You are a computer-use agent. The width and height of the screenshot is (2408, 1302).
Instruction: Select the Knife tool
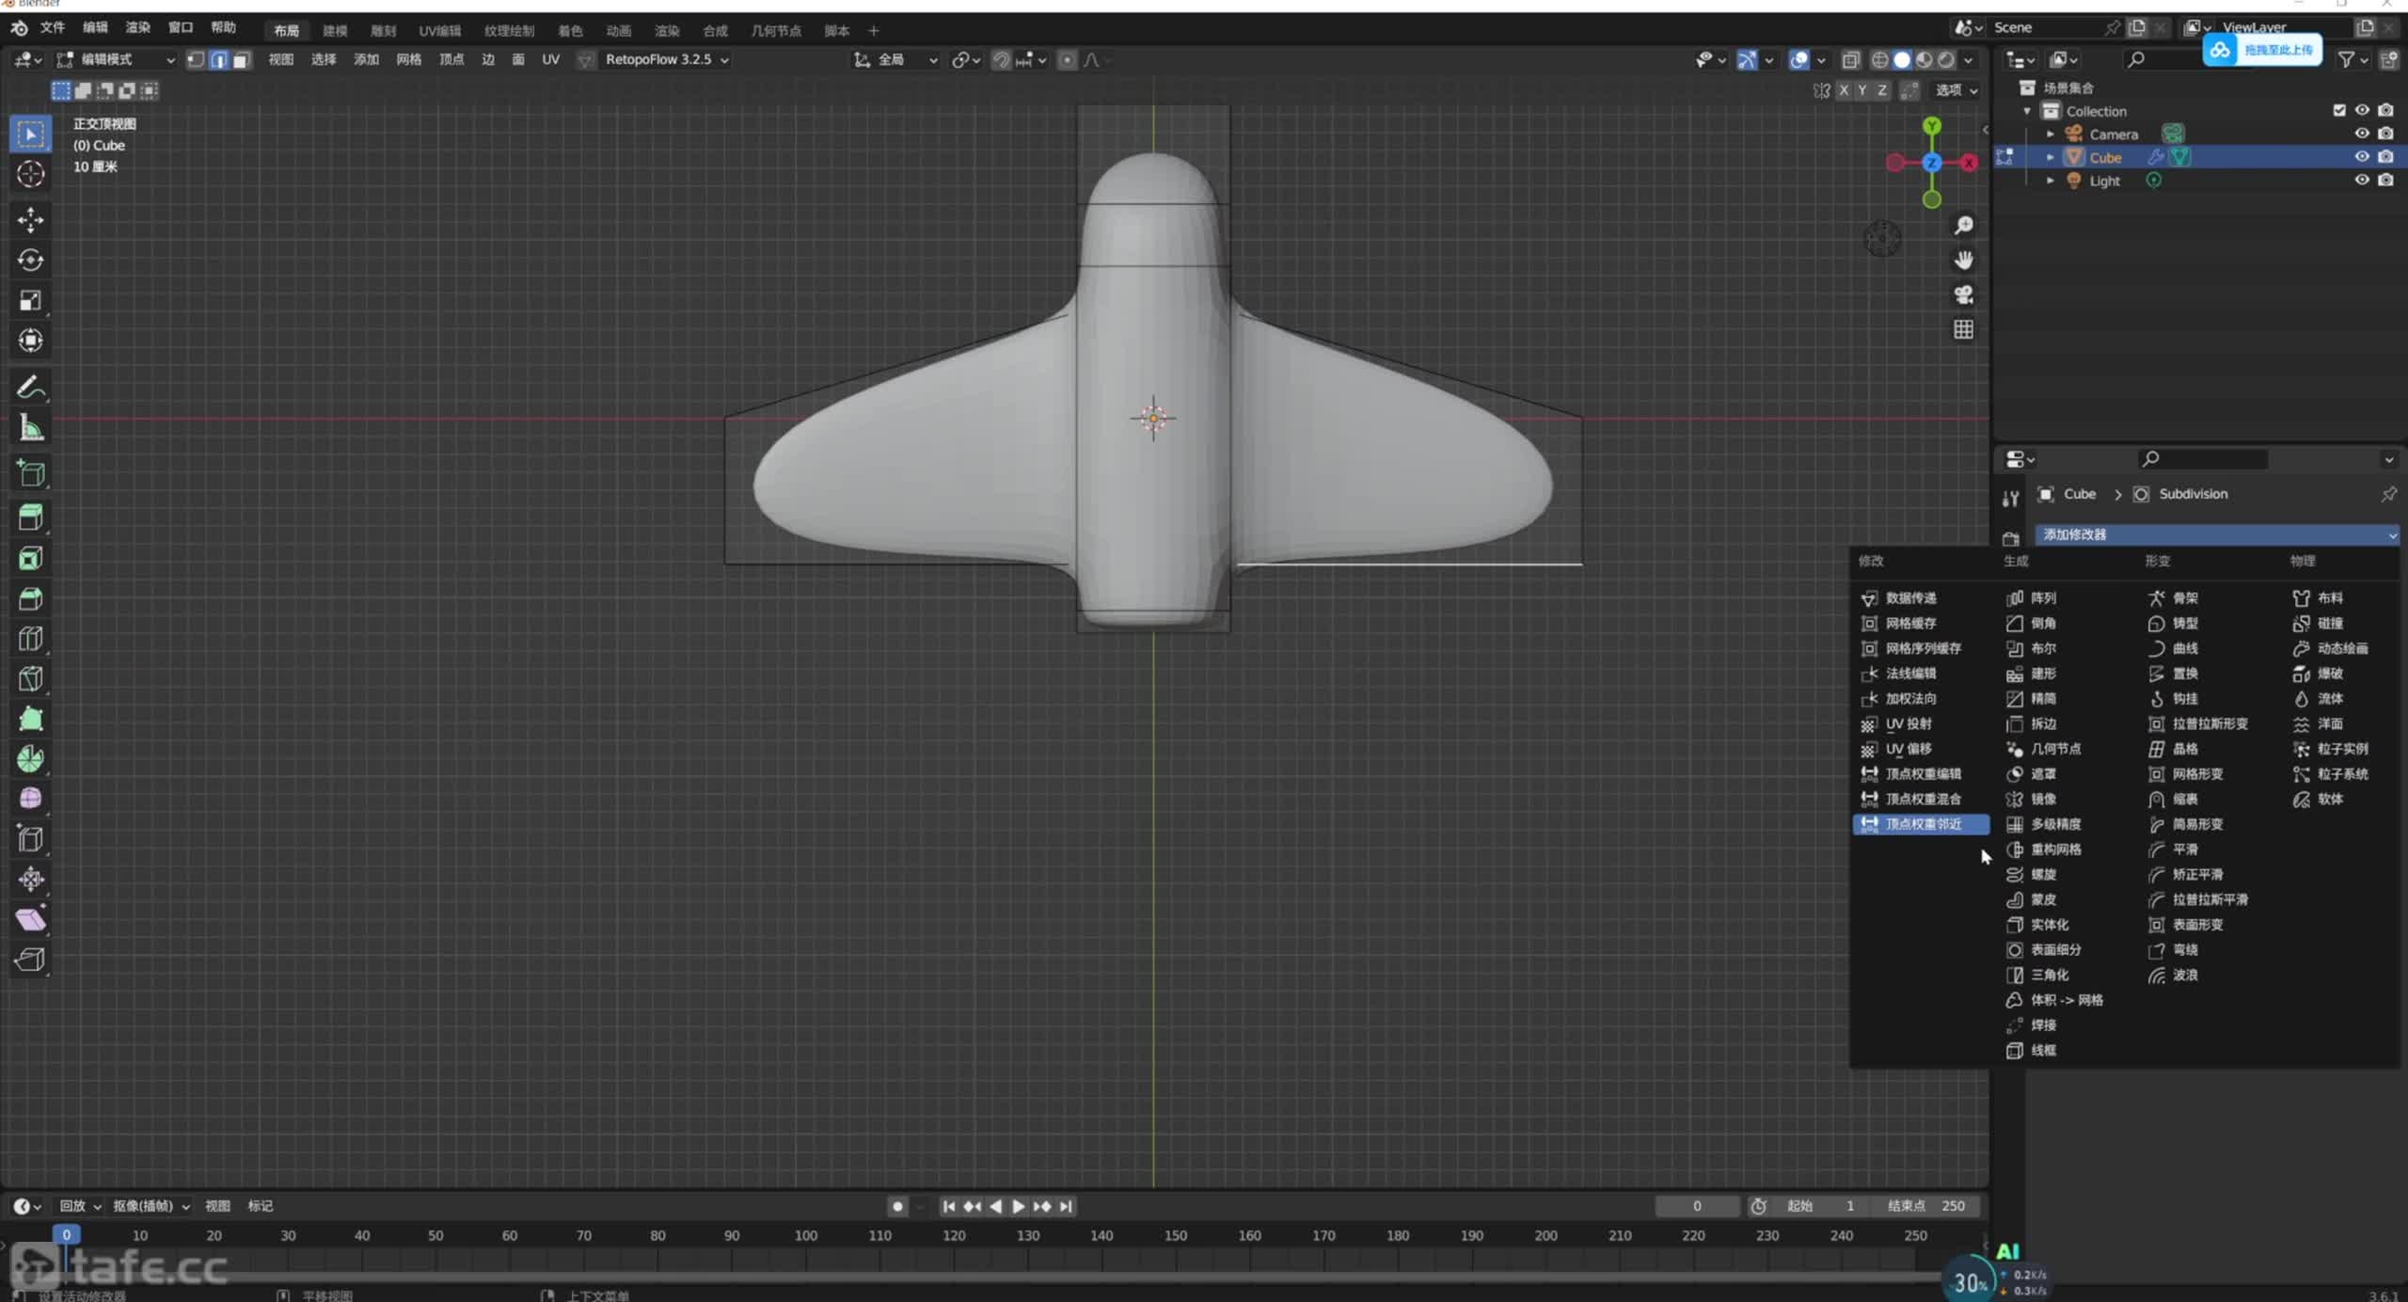pyautogui.click(x=30, y=679)
